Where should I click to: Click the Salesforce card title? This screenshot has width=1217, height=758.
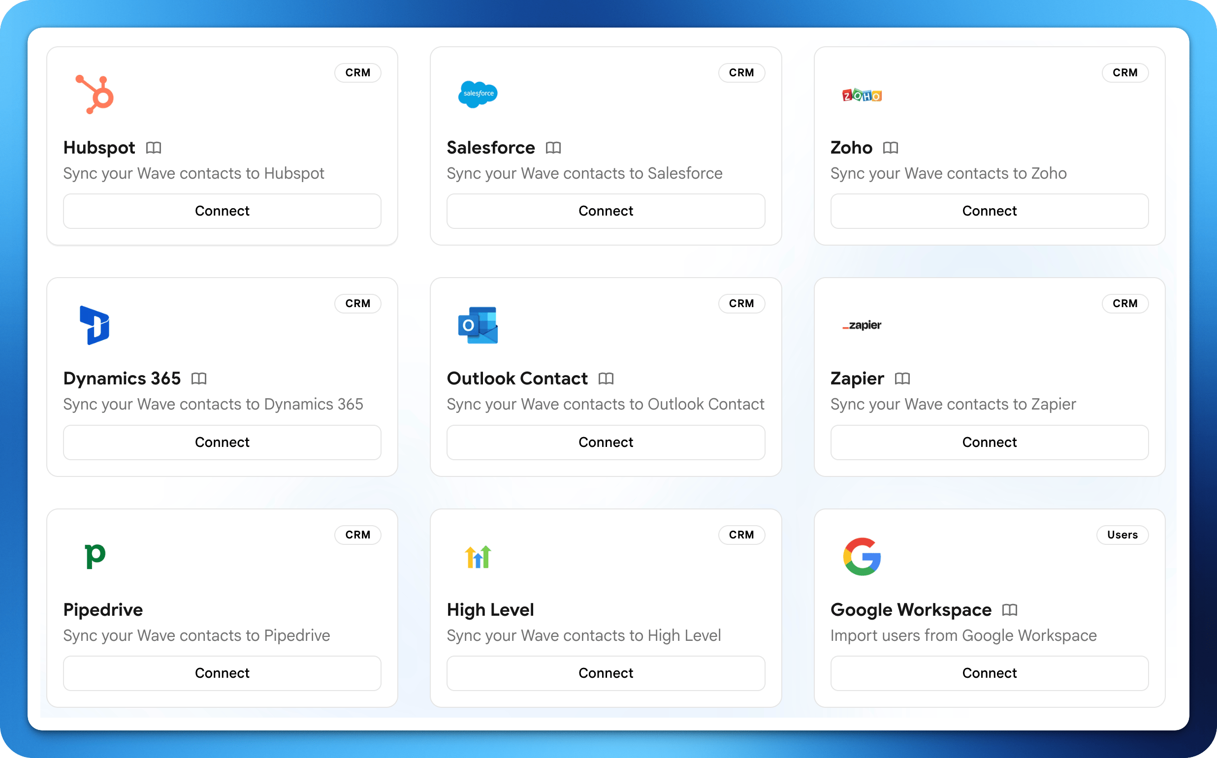point(491,148)
